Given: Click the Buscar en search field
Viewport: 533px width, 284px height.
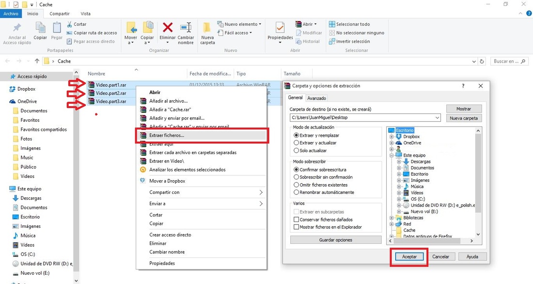Looking at the screenshot, I should click(x=510, y=61).
